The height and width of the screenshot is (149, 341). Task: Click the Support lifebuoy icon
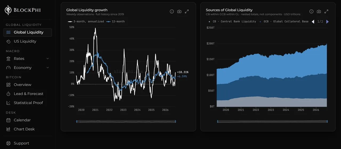[9, 143]
